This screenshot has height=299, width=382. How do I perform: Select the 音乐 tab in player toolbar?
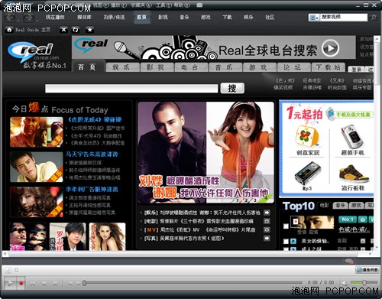pyautogui.click(x=184, y=18)
